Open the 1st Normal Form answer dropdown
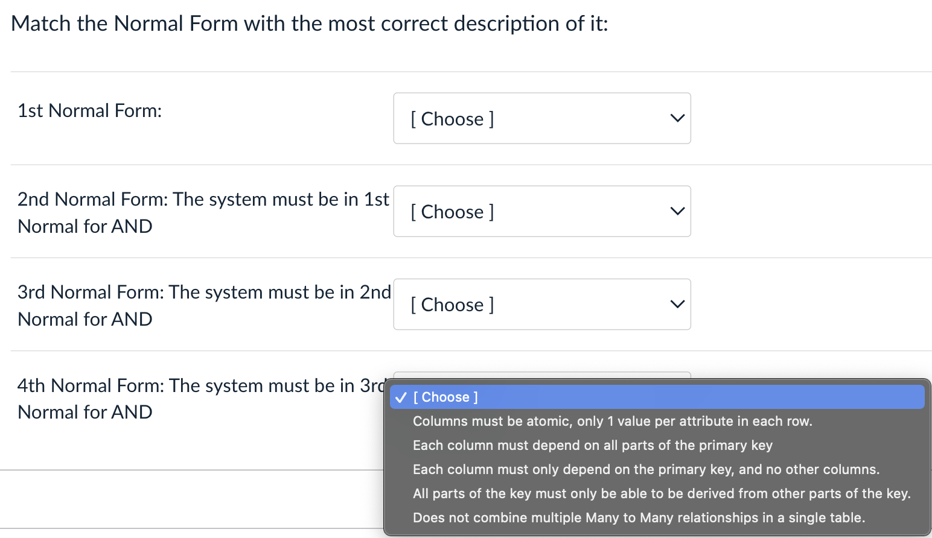 (x=541, y=118)
